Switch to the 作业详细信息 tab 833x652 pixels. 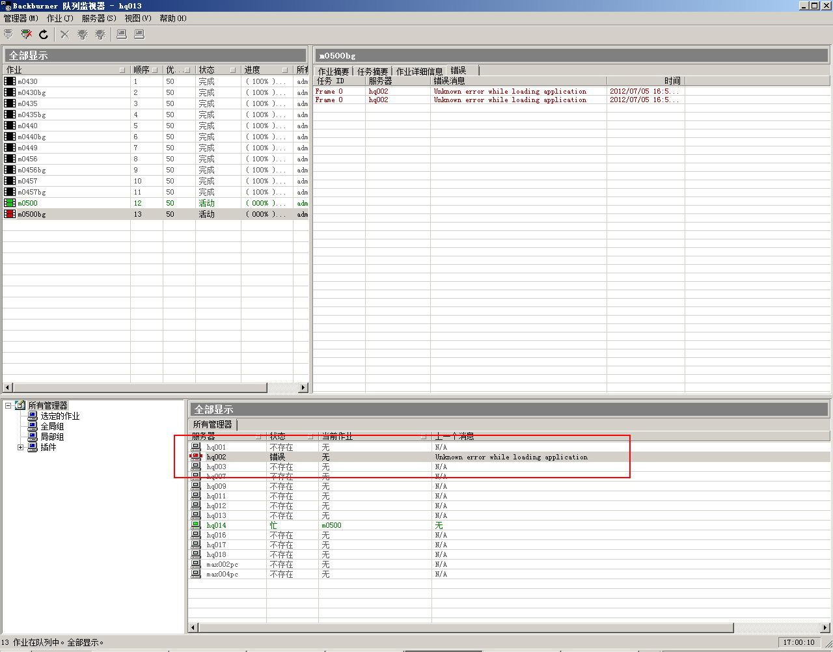coord(419,71)
